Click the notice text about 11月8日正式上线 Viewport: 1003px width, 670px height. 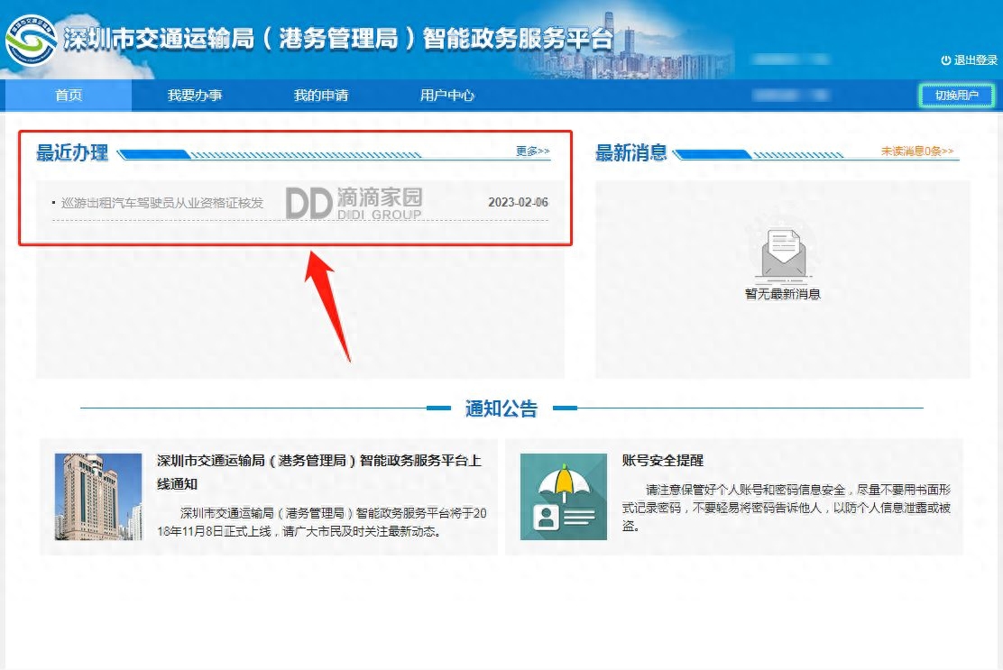pyautogui.click(x=322, y=522)
